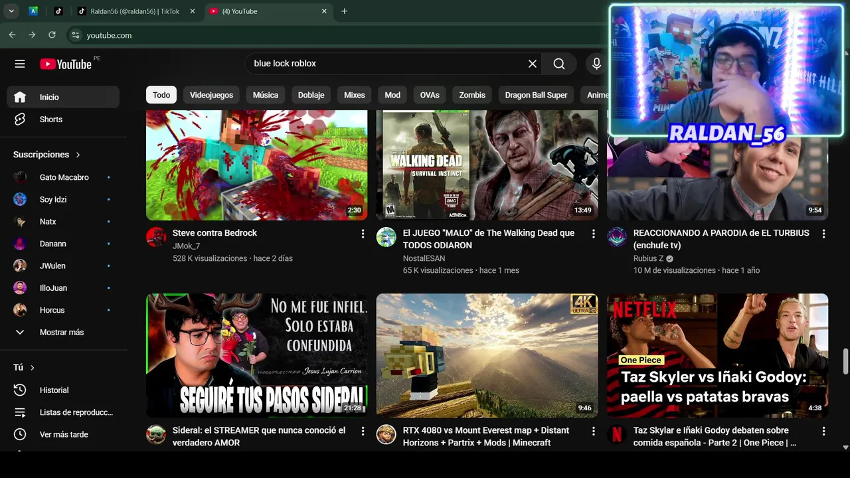Reload the page with refresh icon
850x478 pixels.
point(52,35)
